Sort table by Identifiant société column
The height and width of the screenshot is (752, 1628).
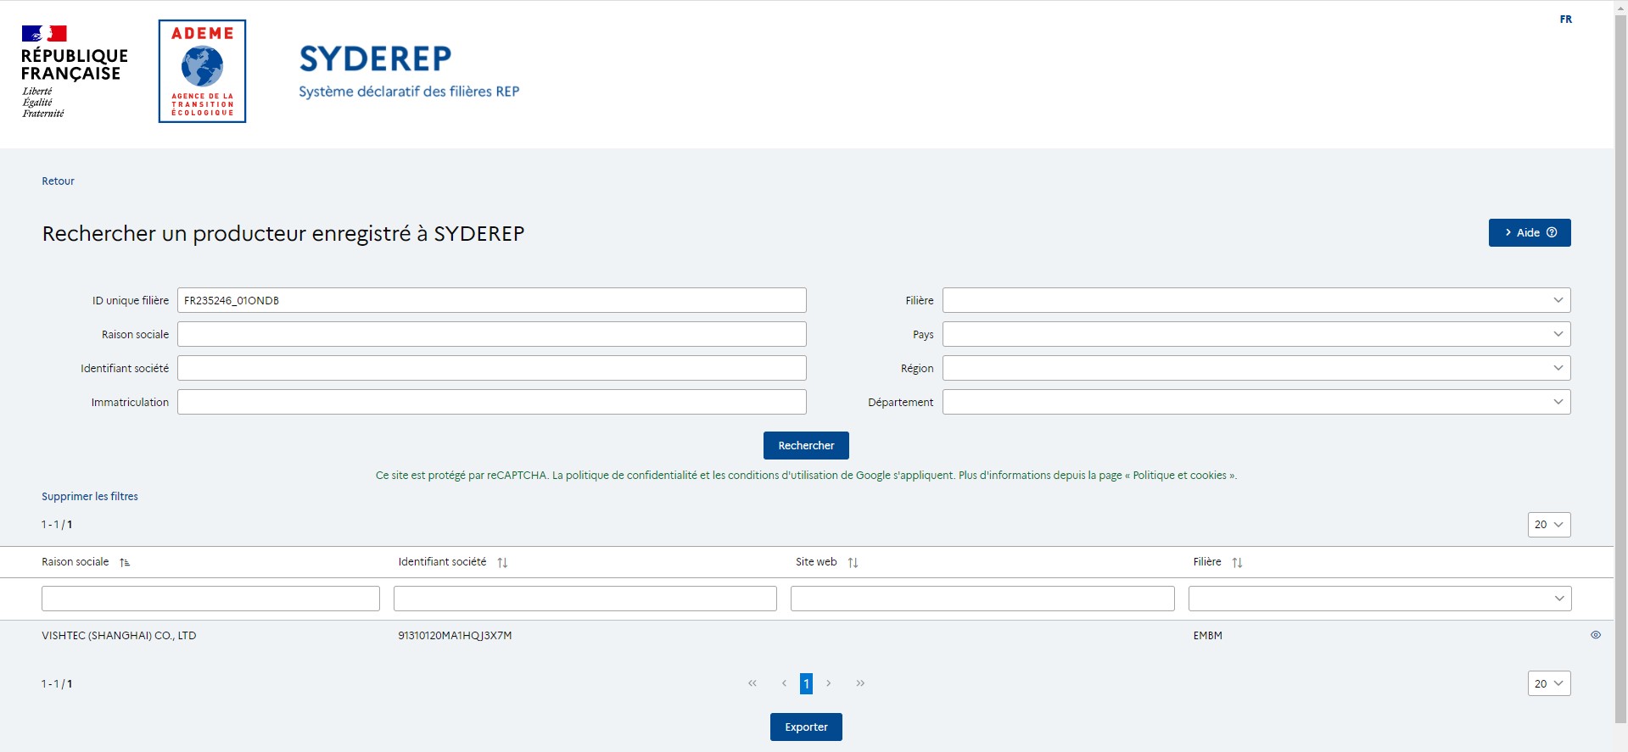pos(502,563)
